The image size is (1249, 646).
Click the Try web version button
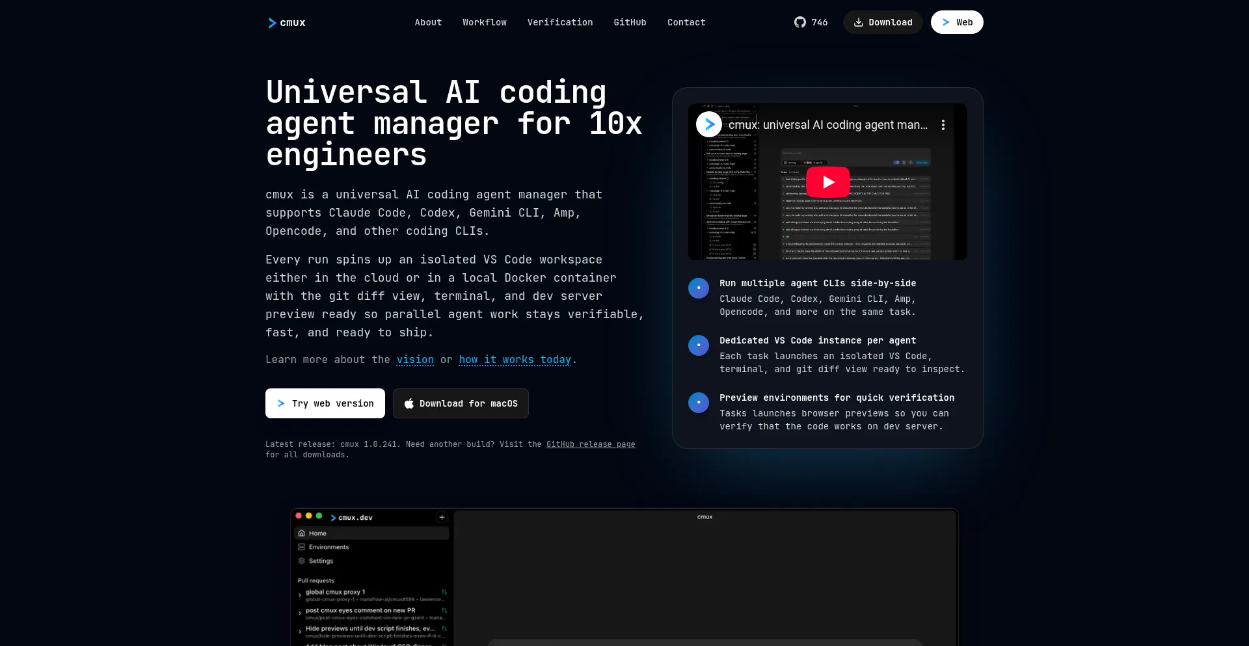325,403
